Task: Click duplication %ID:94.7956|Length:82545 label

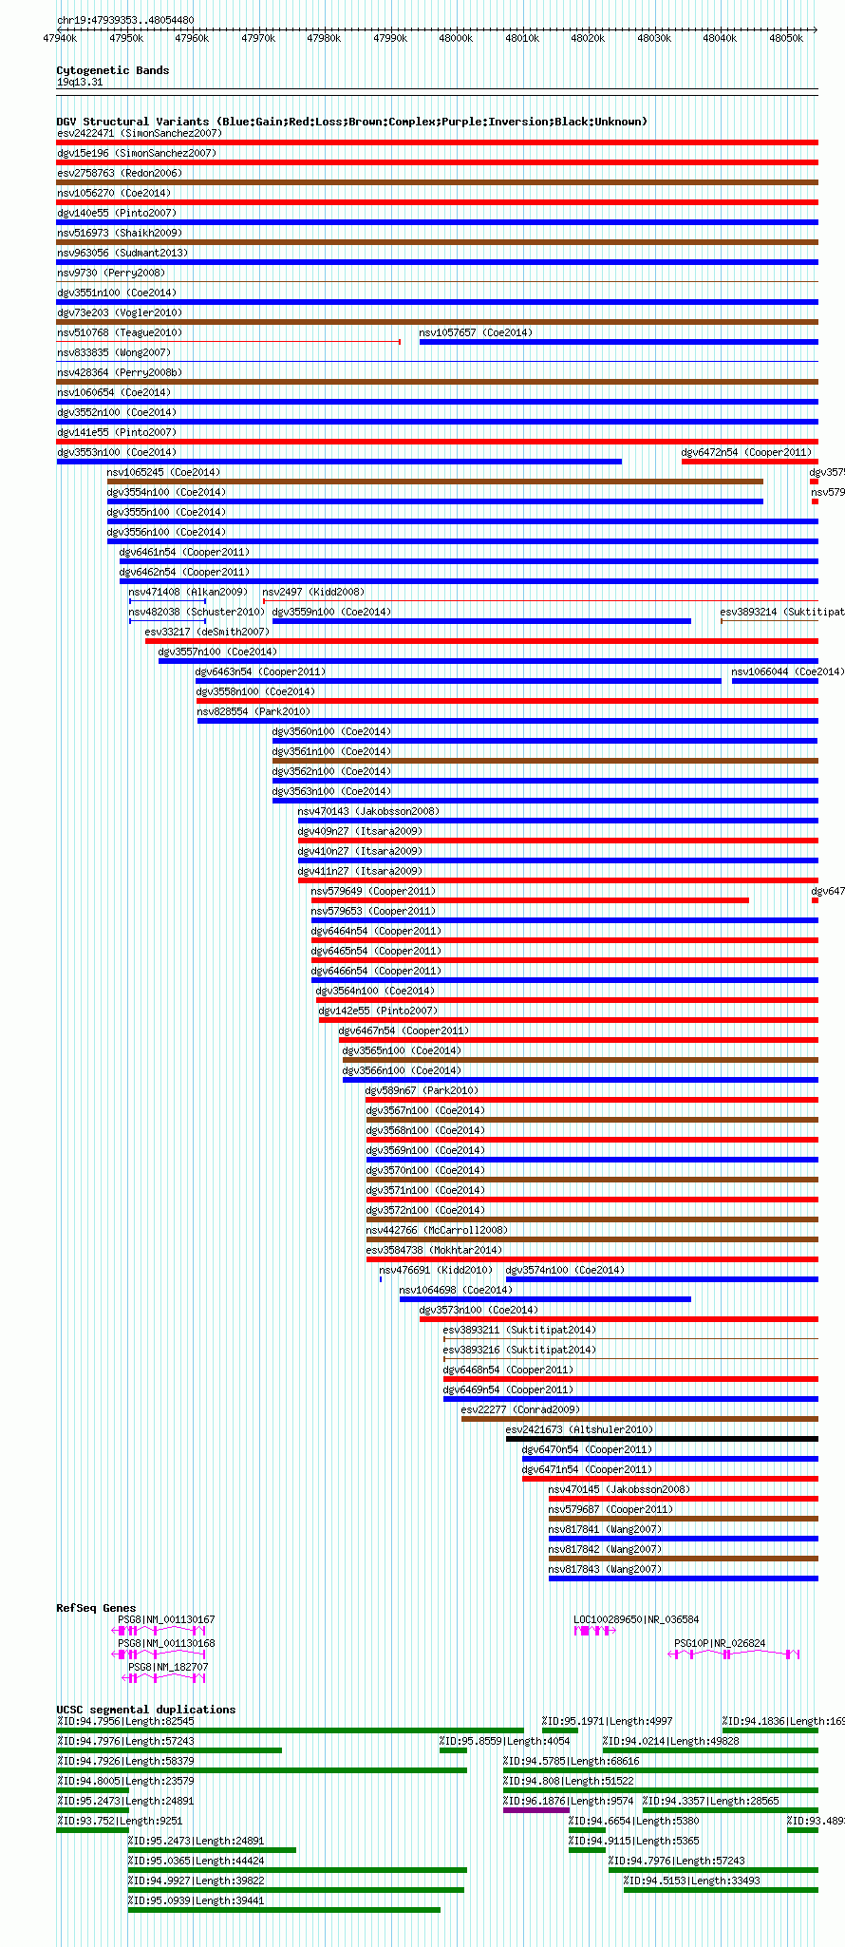Action: (125, 1721)
